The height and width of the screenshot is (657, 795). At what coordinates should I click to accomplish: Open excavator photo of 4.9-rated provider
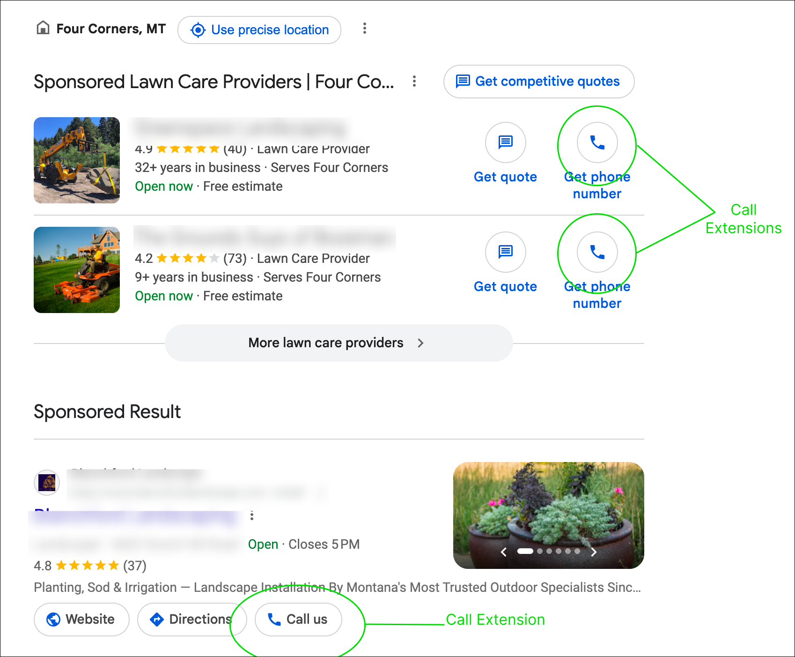(x=77, y=160)
